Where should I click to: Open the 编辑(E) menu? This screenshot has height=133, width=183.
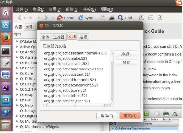click(x=39, y=9)
